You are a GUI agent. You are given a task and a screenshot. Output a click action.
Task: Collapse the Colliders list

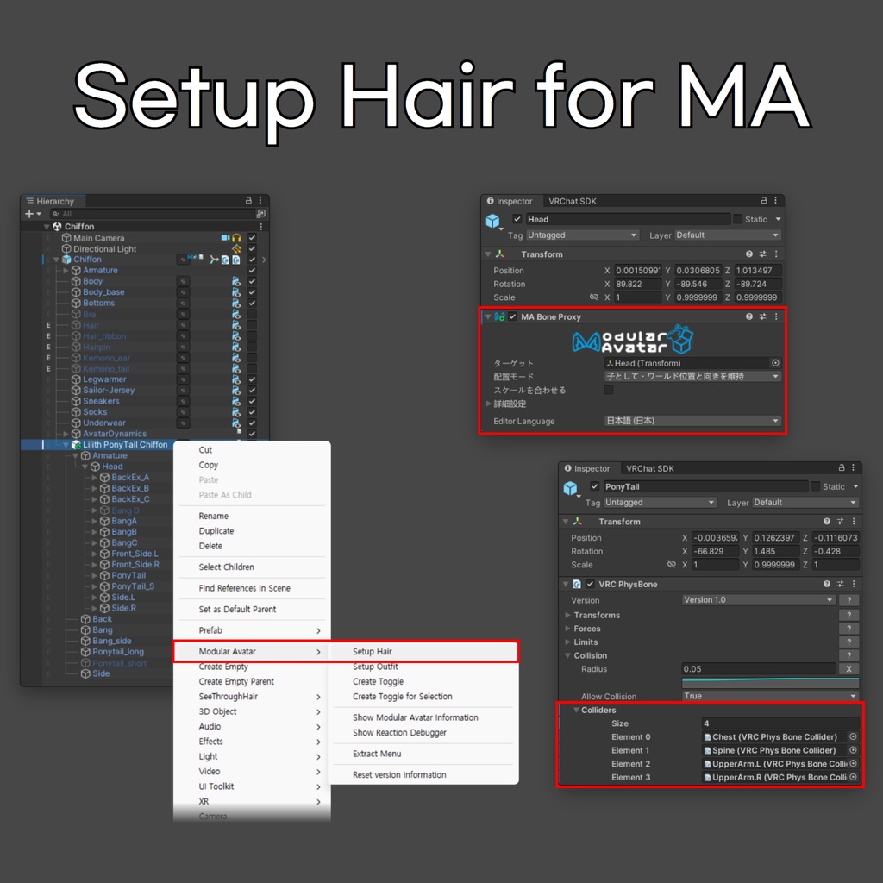click(x=577, y=711)
